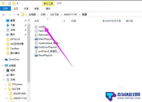142x102 pixels.
Task: Open the 文件 ribbon tab
Action: [x=5, y=8]
